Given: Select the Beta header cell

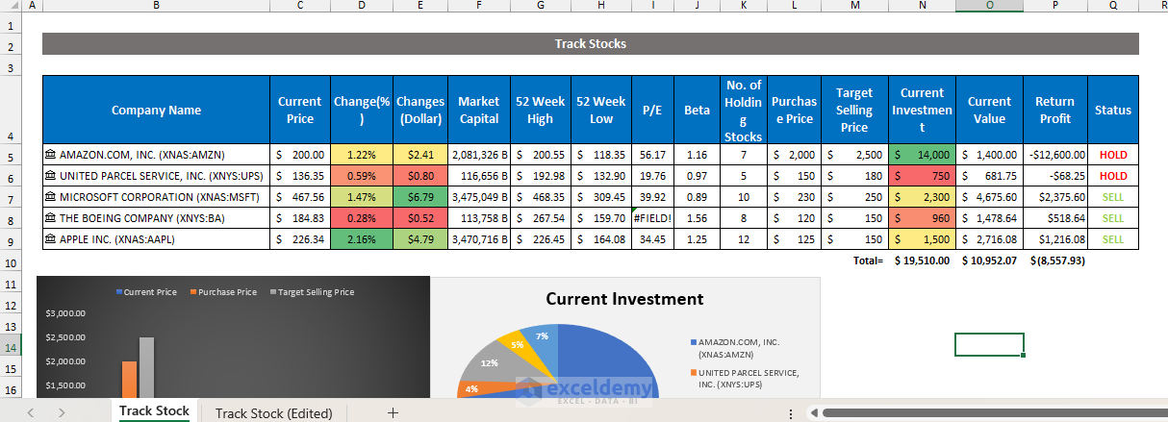Looking at the screenshot, I should [698, 110].
